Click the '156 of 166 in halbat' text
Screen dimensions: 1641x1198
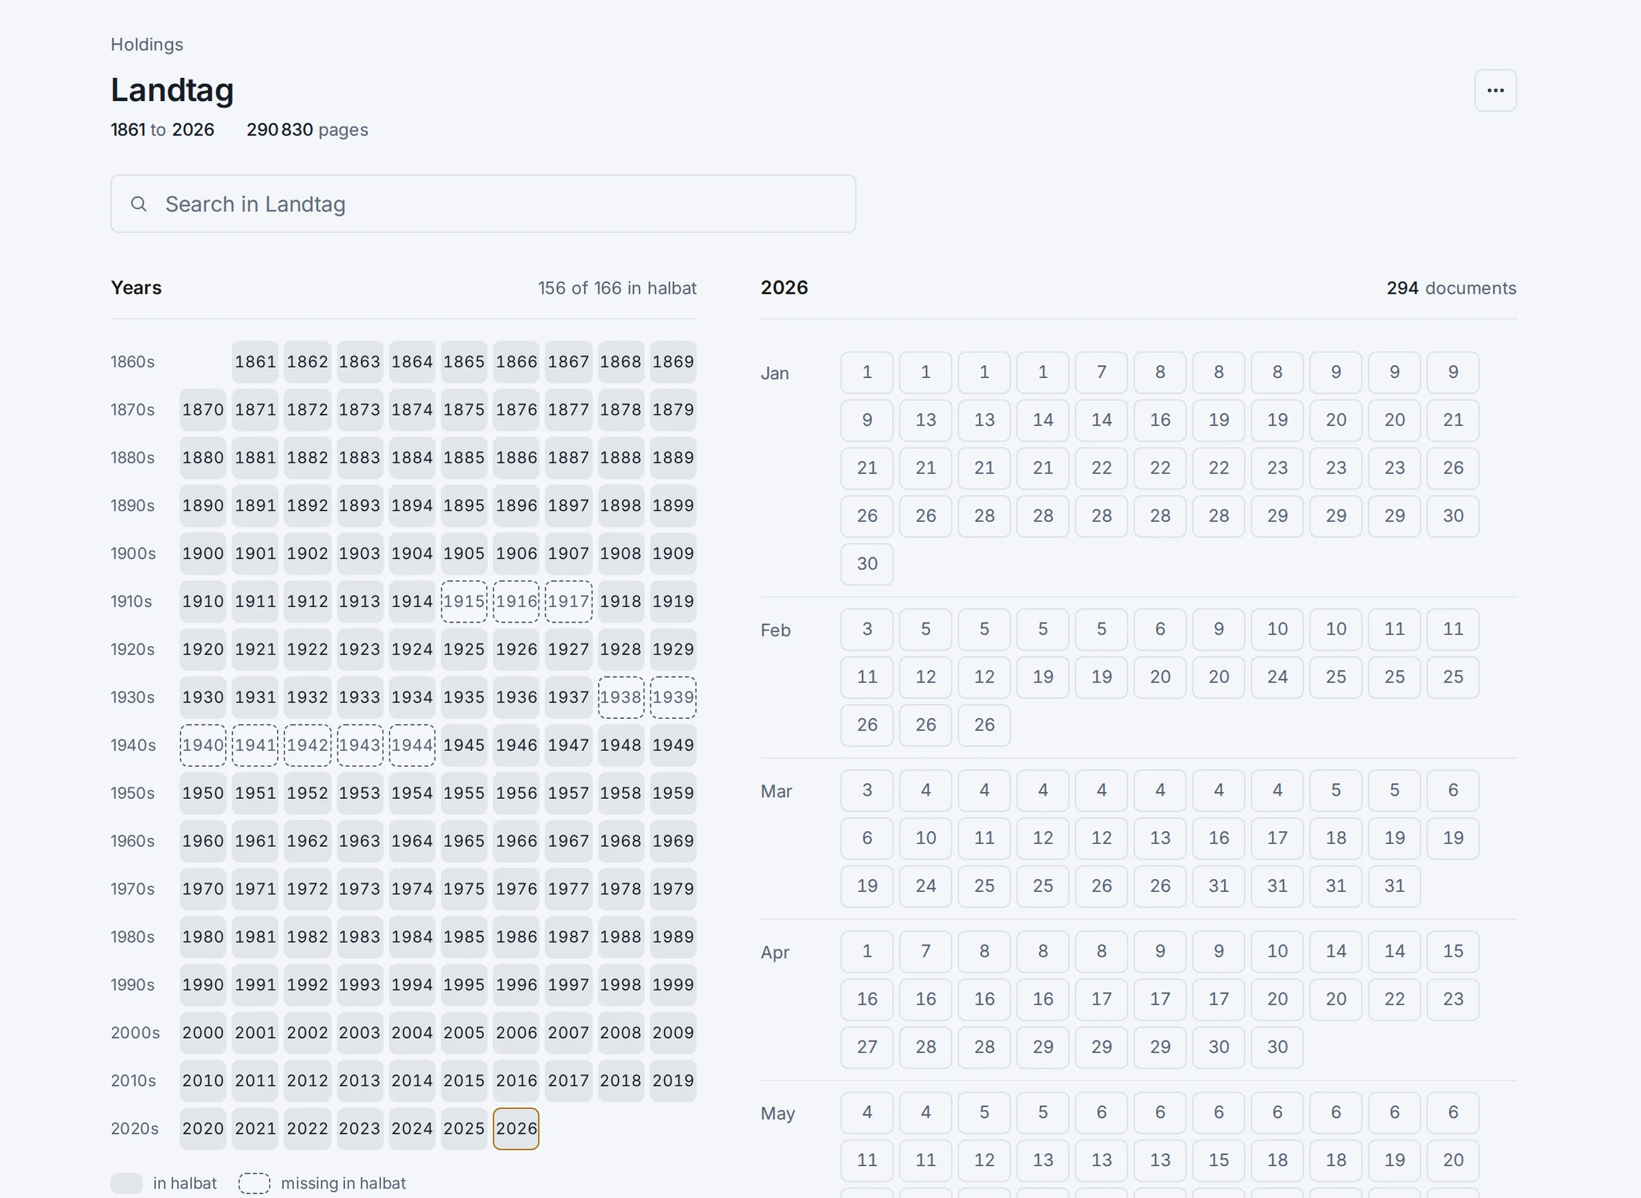click(617, 288)
